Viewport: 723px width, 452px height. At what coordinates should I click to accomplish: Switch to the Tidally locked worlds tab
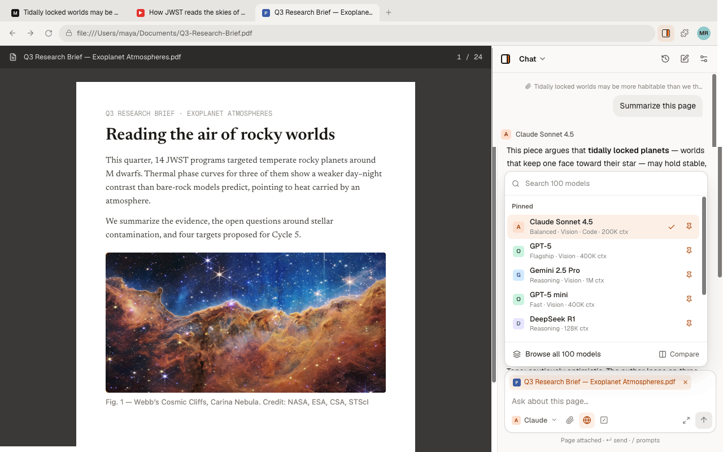coord(68,12)
